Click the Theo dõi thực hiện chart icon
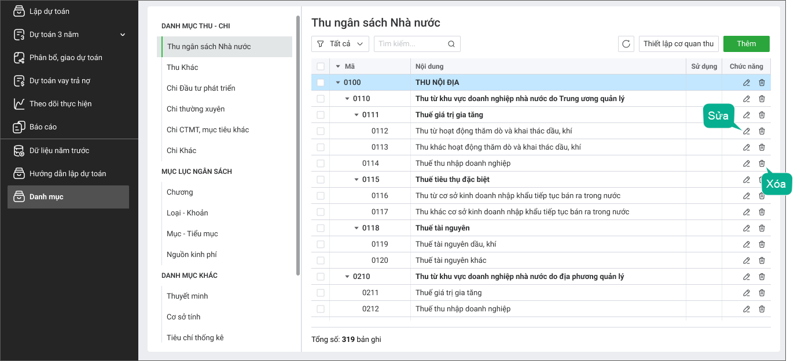 click(x=19, y=103)
